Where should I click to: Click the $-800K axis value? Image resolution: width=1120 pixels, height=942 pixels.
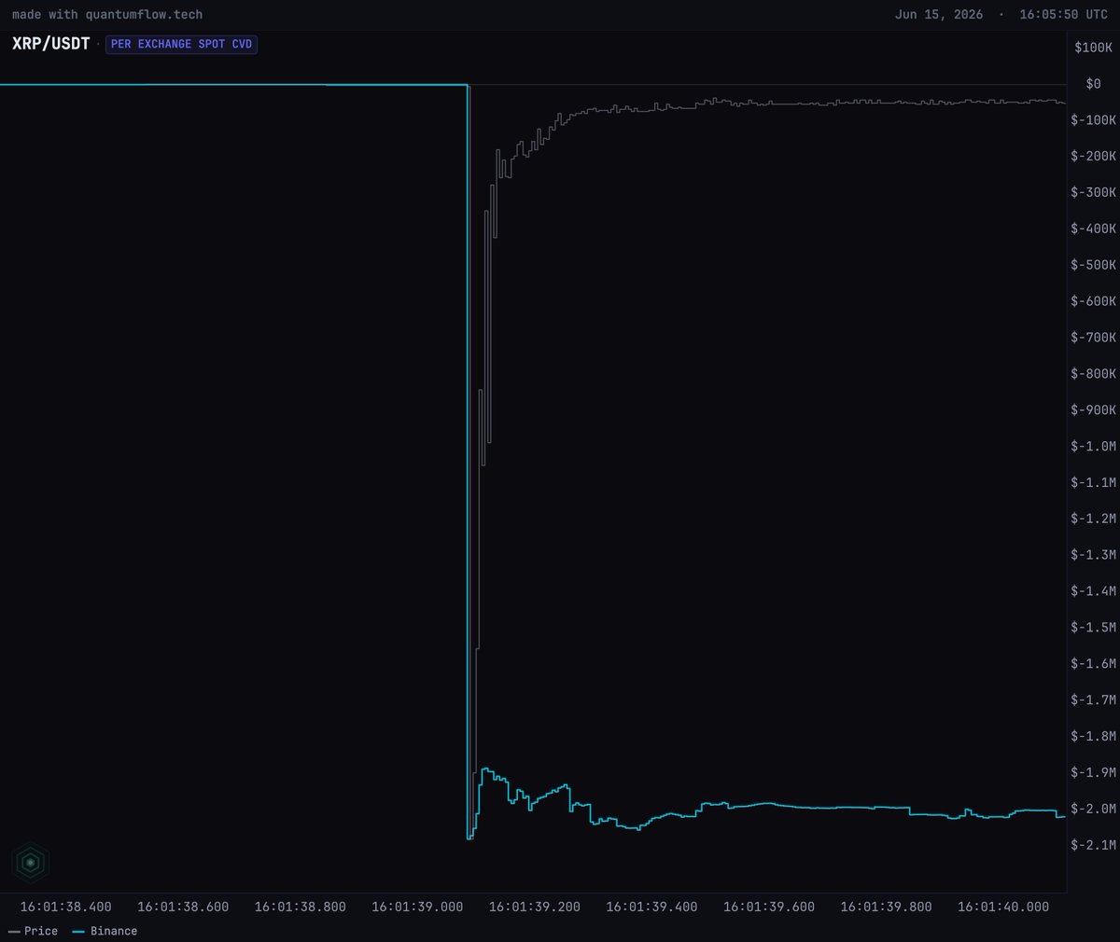click(1093, 374)
